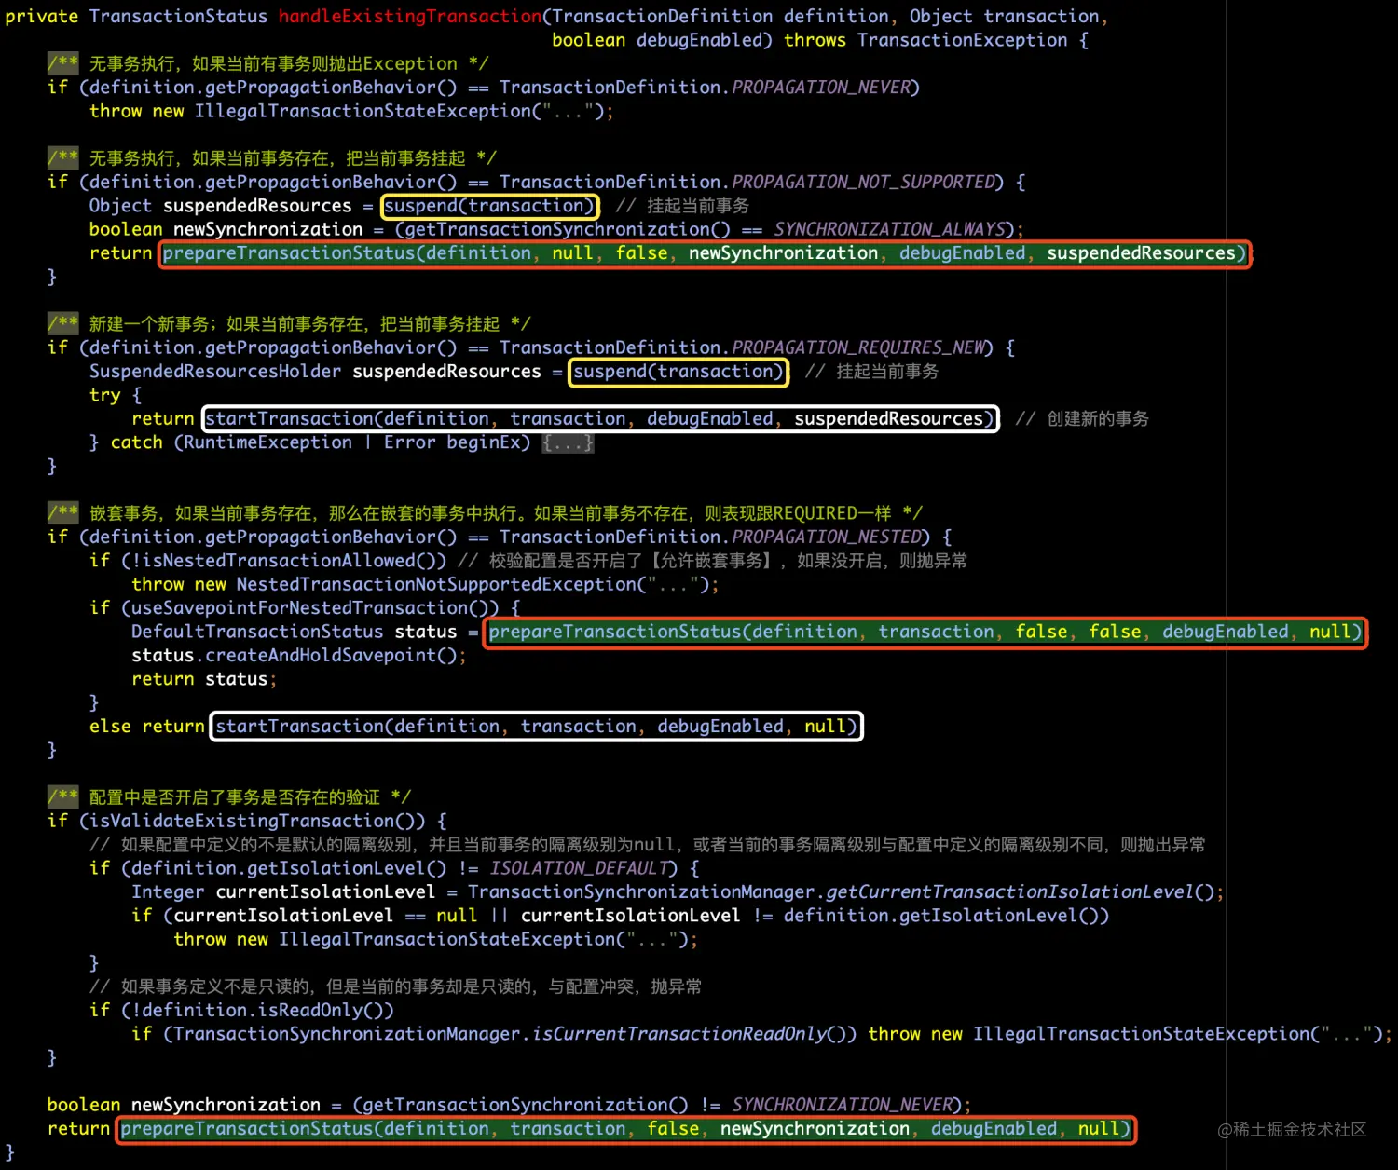Click 'catch (RuntimeException | Error beginEx)' clause

(320, 443)
